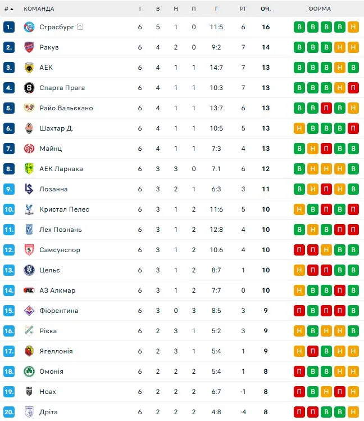
Task: Click the position badge number 8
Action: coord(8,169)
